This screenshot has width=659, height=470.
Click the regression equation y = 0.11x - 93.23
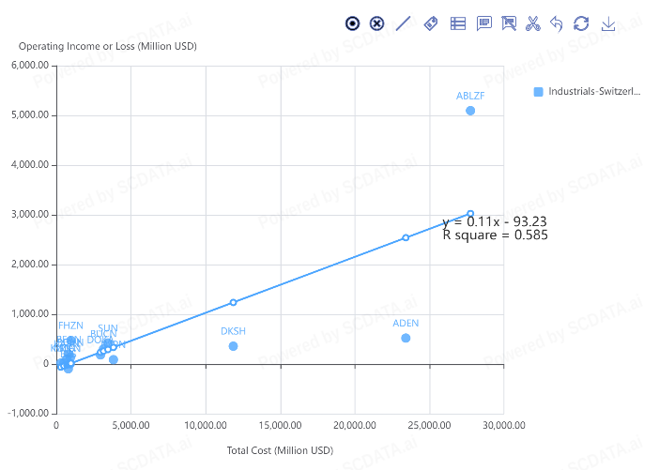tap(495, 222)
